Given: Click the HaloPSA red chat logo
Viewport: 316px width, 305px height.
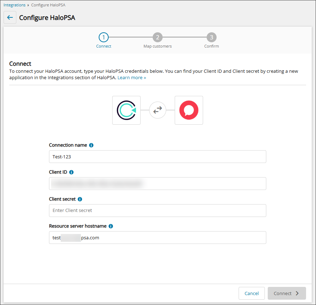Looking at the screenshot, I should [x=189, y=110].
